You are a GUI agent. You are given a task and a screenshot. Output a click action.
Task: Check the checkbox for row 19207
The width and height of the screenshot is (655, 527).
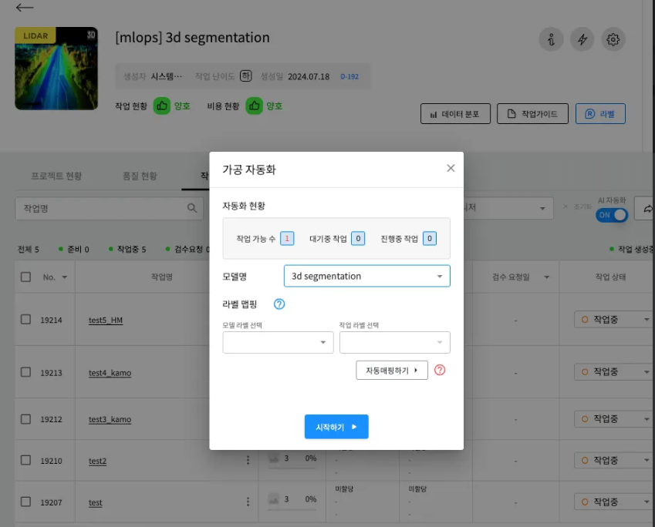coord(25,502)
